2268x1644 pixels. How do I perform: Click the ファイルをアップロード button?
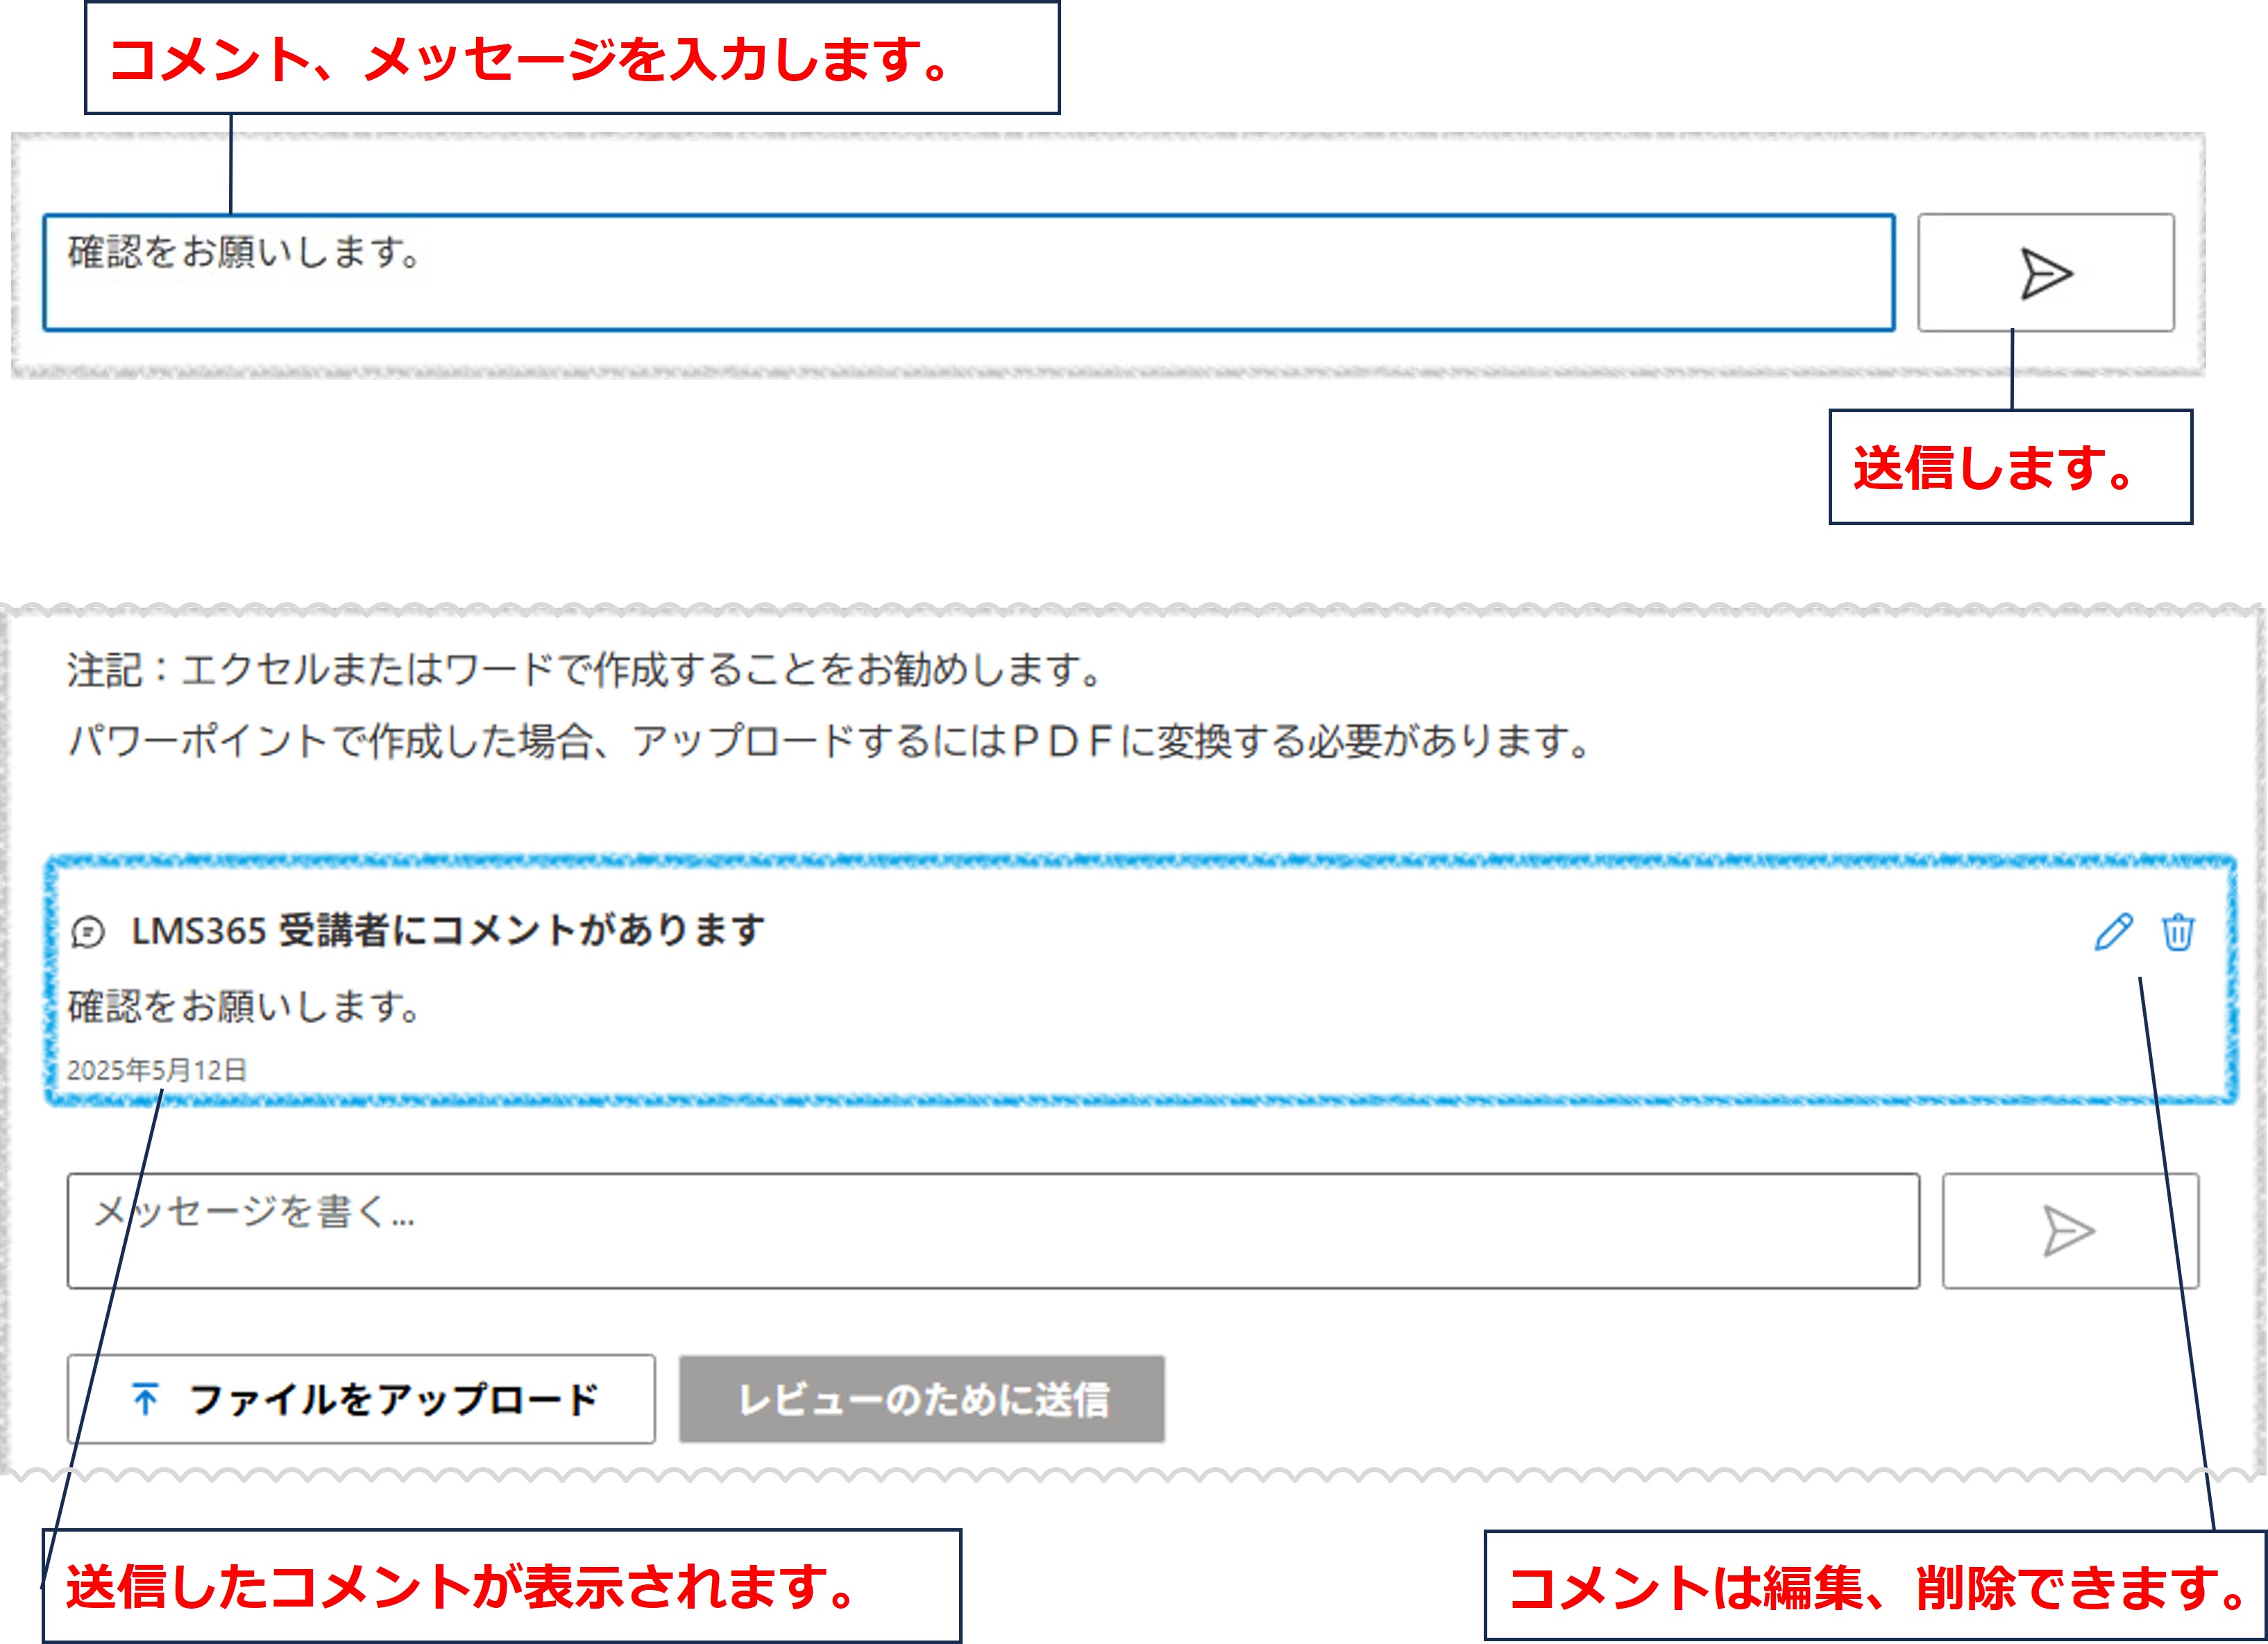tap(361, 1399)
